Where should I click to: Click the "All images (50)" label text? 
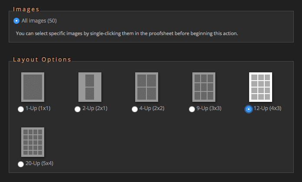point(39,21)
